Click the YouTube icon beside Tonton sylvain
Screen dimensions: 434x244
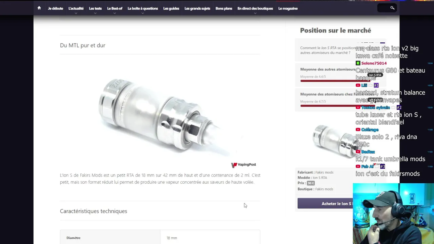pos(358,107)
